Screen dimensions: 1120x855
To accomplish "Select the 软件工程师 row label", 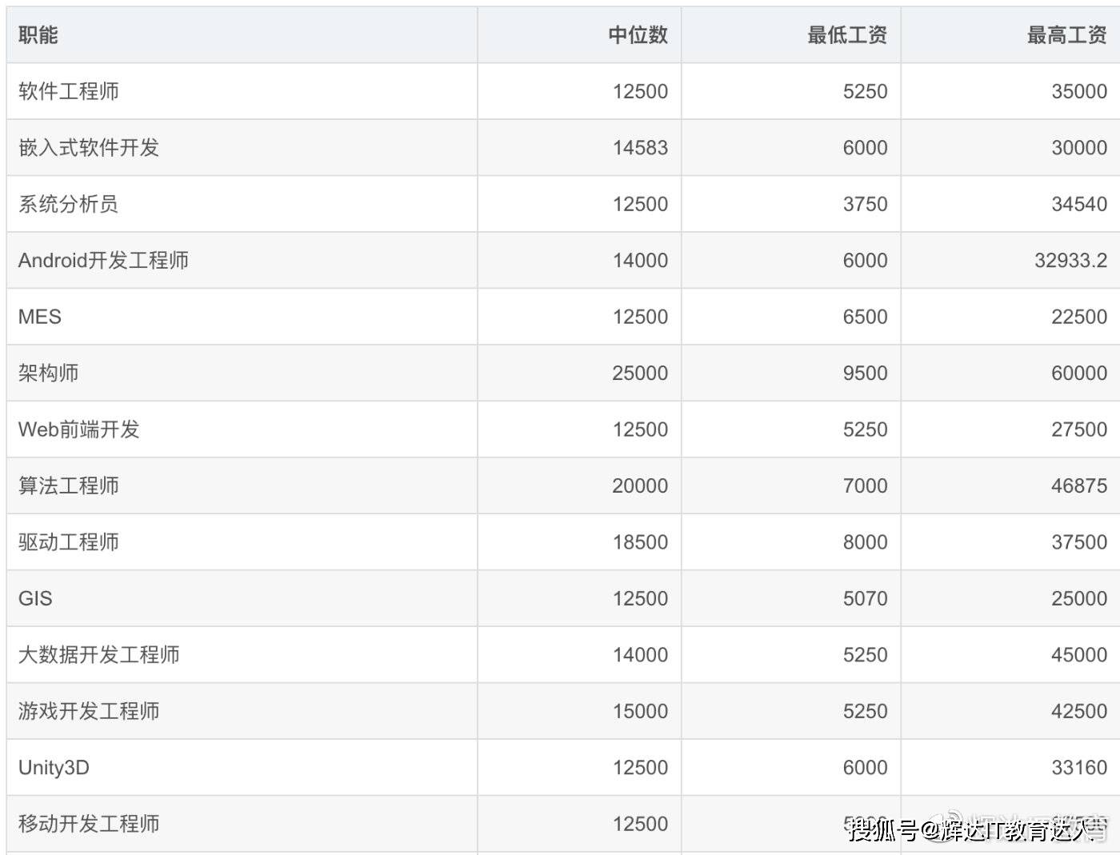I will tap(69, 91).
